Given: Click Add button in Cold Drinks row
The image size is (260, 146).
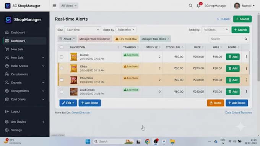Looking at the screenshot, I should click(233, 91).
